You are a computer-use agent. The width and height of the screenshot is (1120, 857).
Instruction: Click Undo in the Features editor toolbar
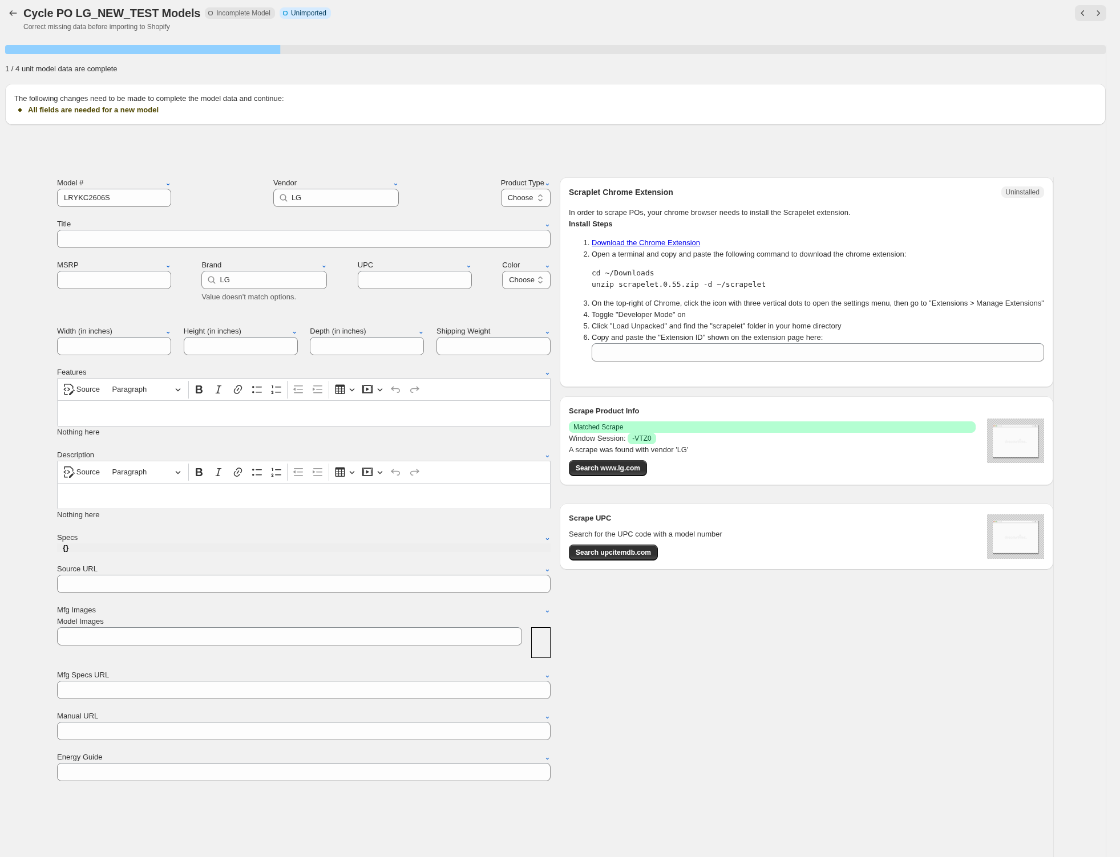(395, 389)
